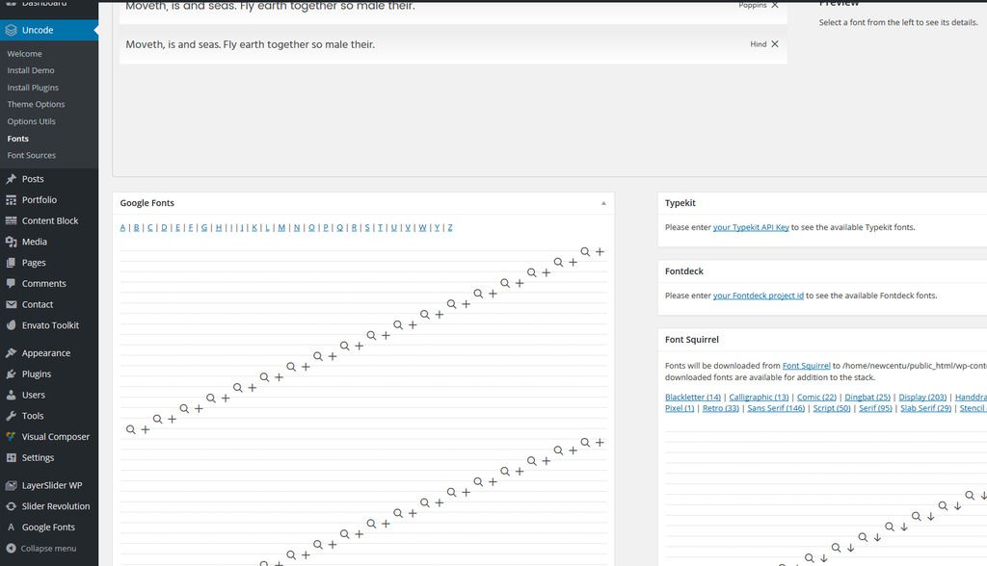The image size is (987, 566).
Task: Remove the Poppins font from the stack
Action: pyautogui.click(x=775, y=5)
